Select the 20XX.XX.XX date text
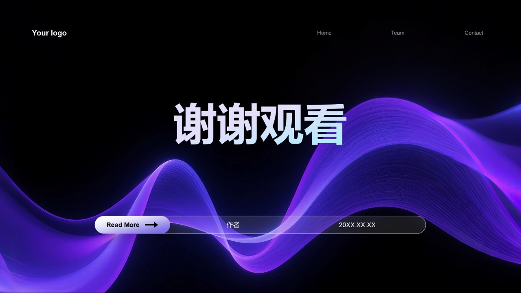521x293 pixels. [x=357, y=225]
